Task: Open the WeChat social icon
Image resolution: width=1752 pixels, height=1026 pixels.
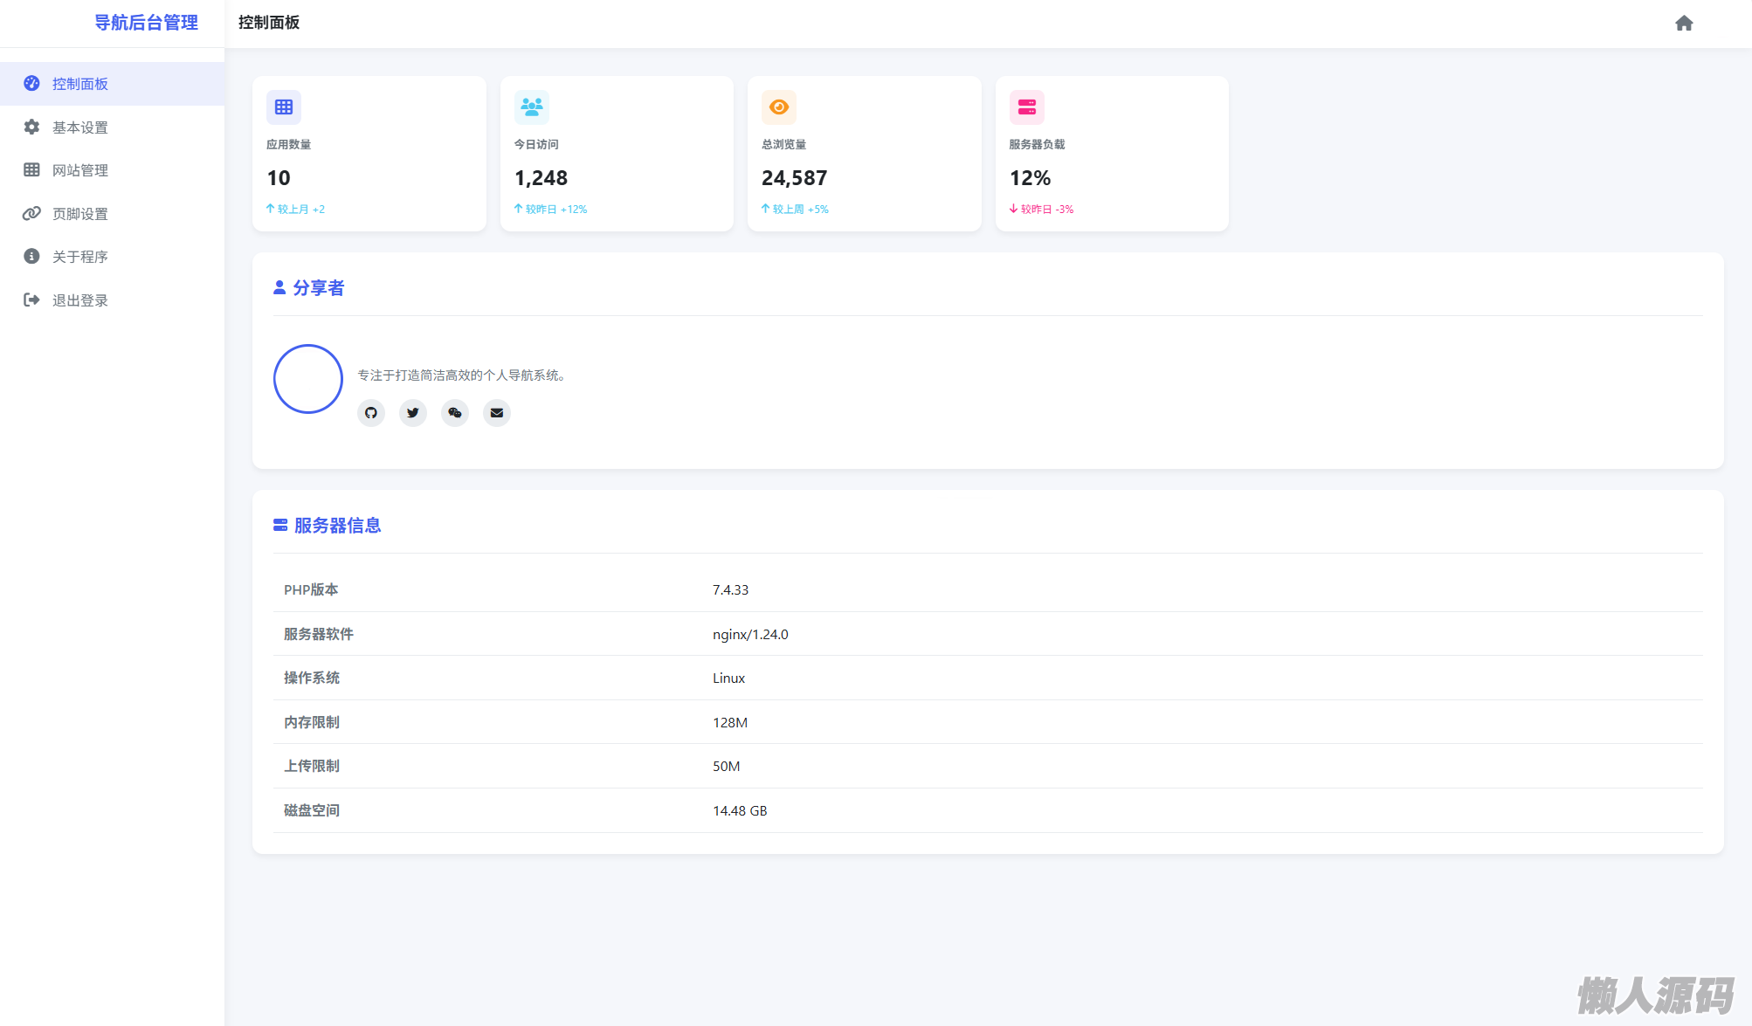Action: pos(455,413)
